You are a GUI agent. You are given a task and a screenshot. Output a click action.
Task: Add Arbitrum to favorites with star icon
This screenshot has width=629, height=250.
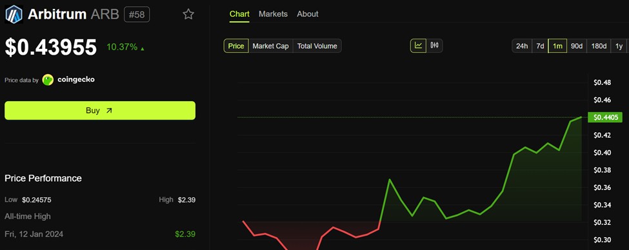(188, 14)
